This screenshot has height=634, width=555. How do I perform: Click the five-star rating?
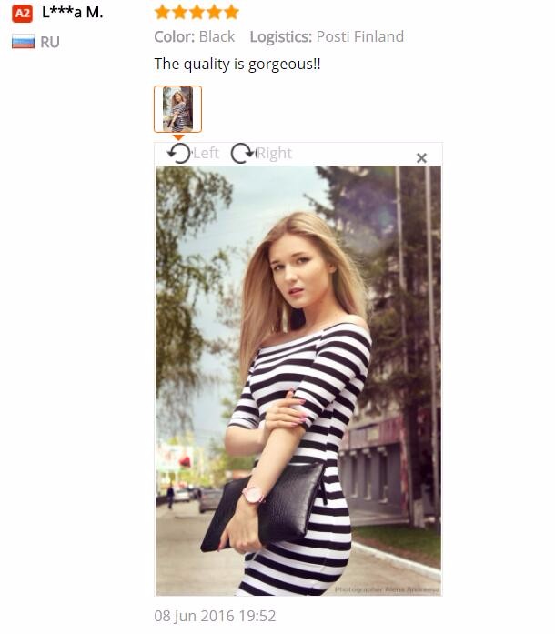[x=197, y=12]
